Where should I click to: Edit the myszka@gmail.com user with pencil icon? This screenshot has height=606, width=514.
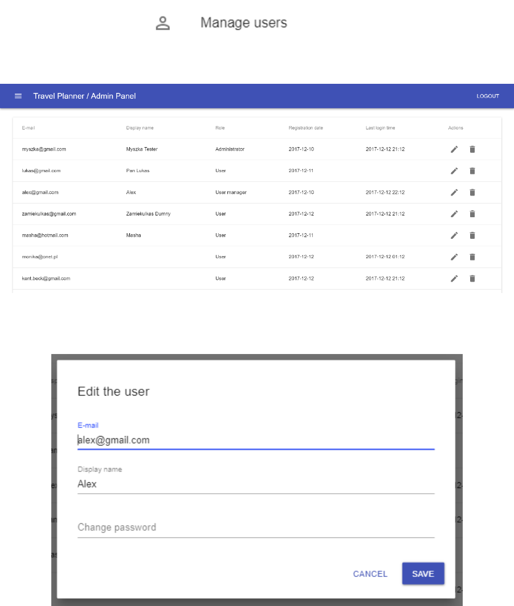454,149
